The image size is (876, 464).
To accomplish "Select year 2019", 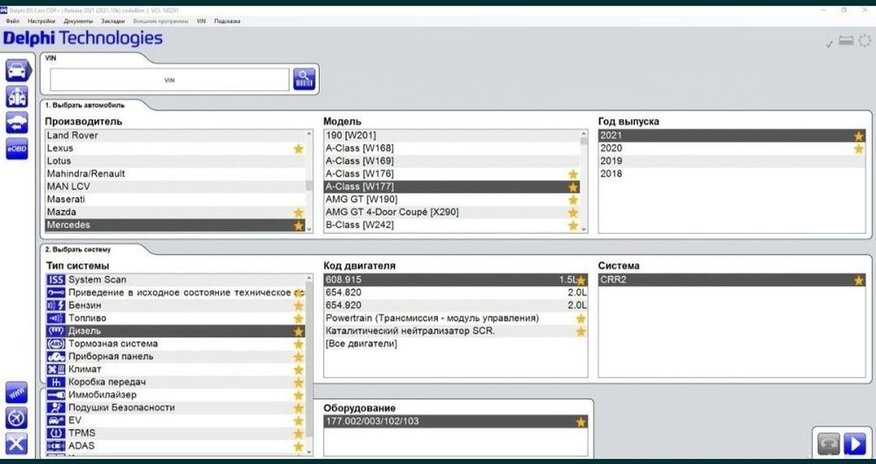I will (731, 161).
